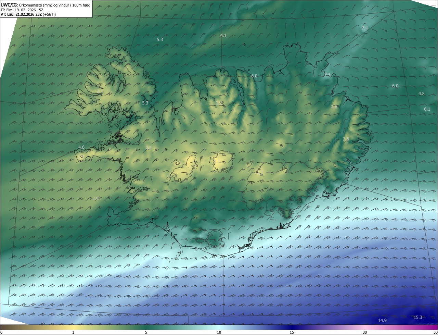Viewport: 438px width, 335px height.
Task: Select the 1.1 value on the glacier
Action: (x=217, y=161)
